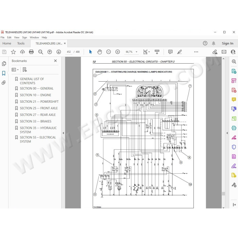
Task: Open GENERAL LIST OF CONTENTS bookmark
Action: [32, 81]
